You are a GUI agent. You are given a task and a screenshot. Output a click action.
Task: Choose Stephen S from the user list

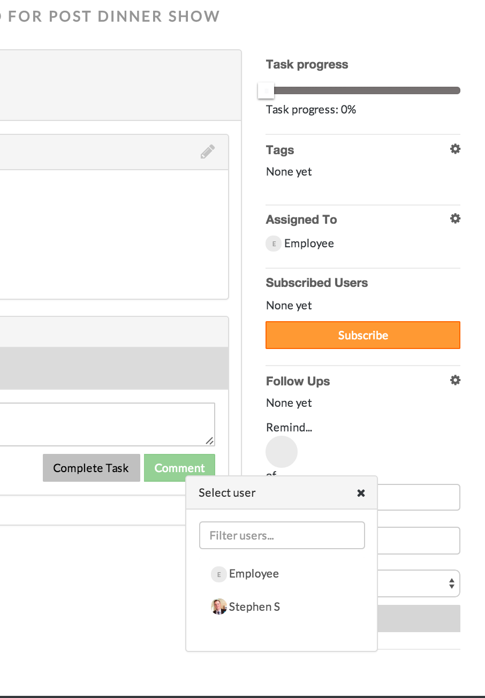254,607
